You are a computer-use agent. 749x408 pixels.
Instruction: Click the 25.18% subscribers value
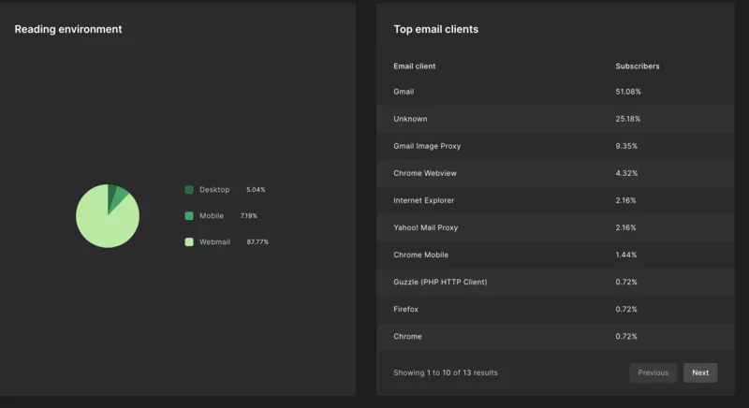point(627,119)
